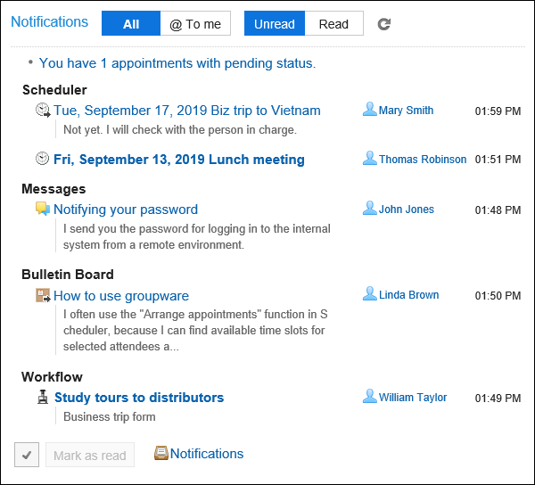Click the Bulletin Board section heading

pos(68,275)
